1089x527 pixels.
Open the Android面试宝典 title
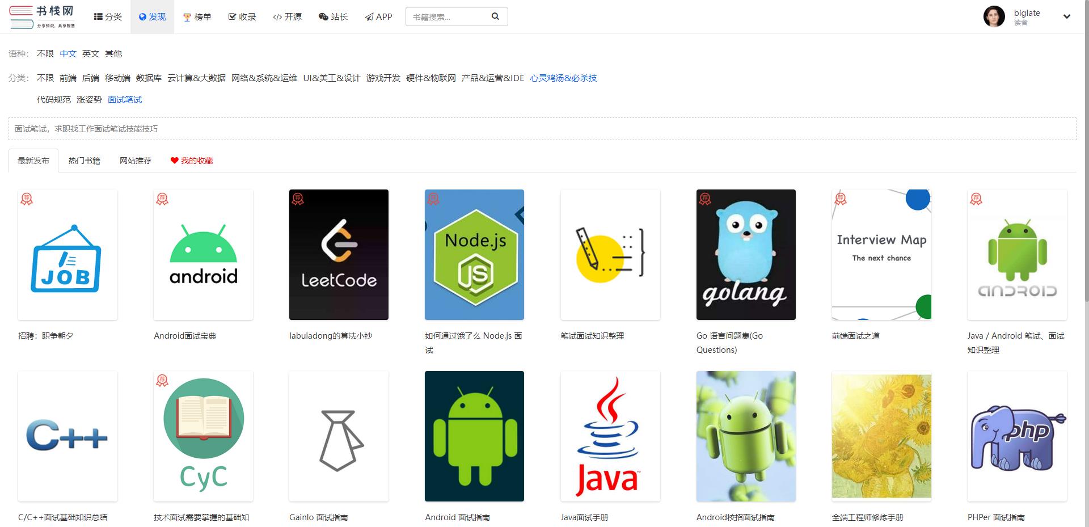click(185, 336)
